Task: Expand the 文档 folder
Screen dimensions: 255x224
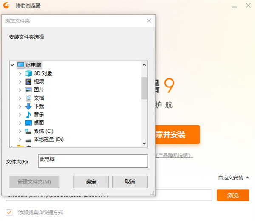Action: pyautogui.click(x=20, y=98)
